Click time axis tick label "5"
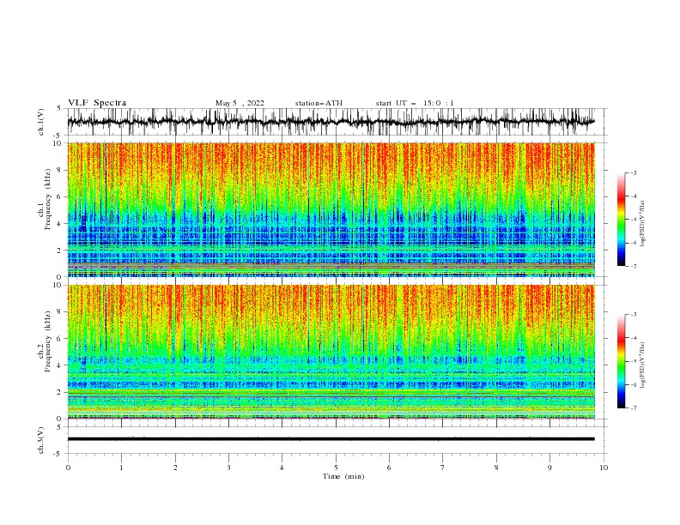The image size is (680, 525). click(x=336, y=468)
